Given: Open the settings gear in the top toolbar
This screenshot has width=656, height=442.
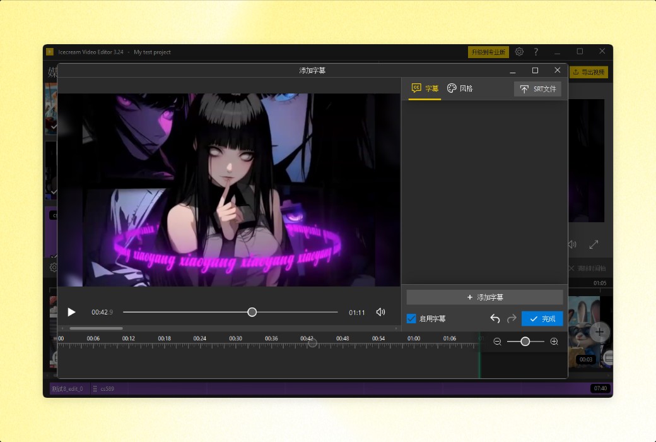Looking at the screenshot, I should [x=519, y=51].
